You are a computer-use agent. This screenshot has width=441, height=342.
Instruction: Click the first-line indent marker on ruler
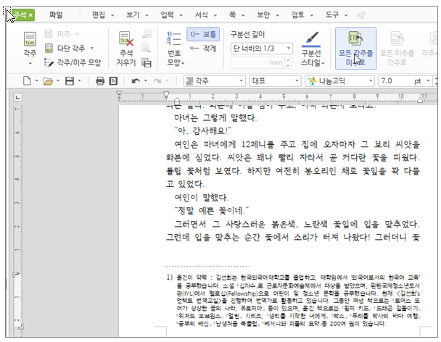(166, 94)
